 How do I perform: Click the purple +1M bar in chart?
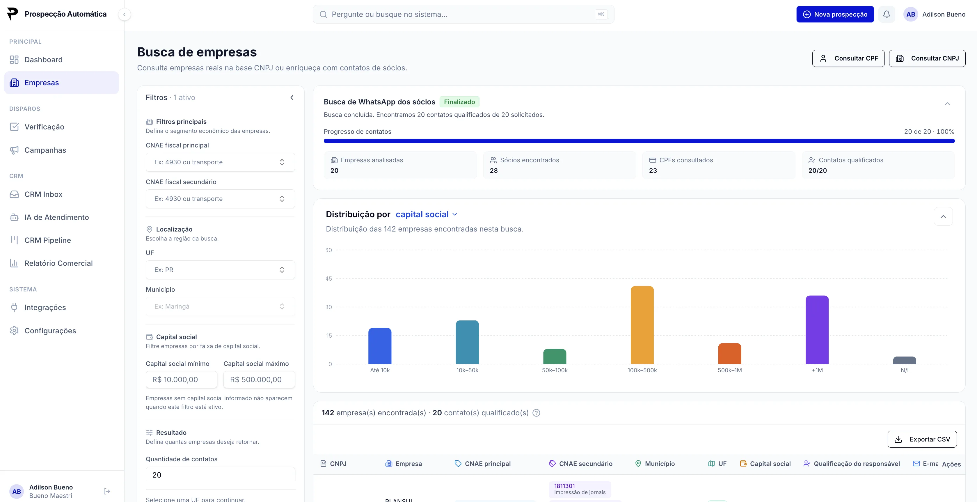pyautogui.click(x=817, y=330)
